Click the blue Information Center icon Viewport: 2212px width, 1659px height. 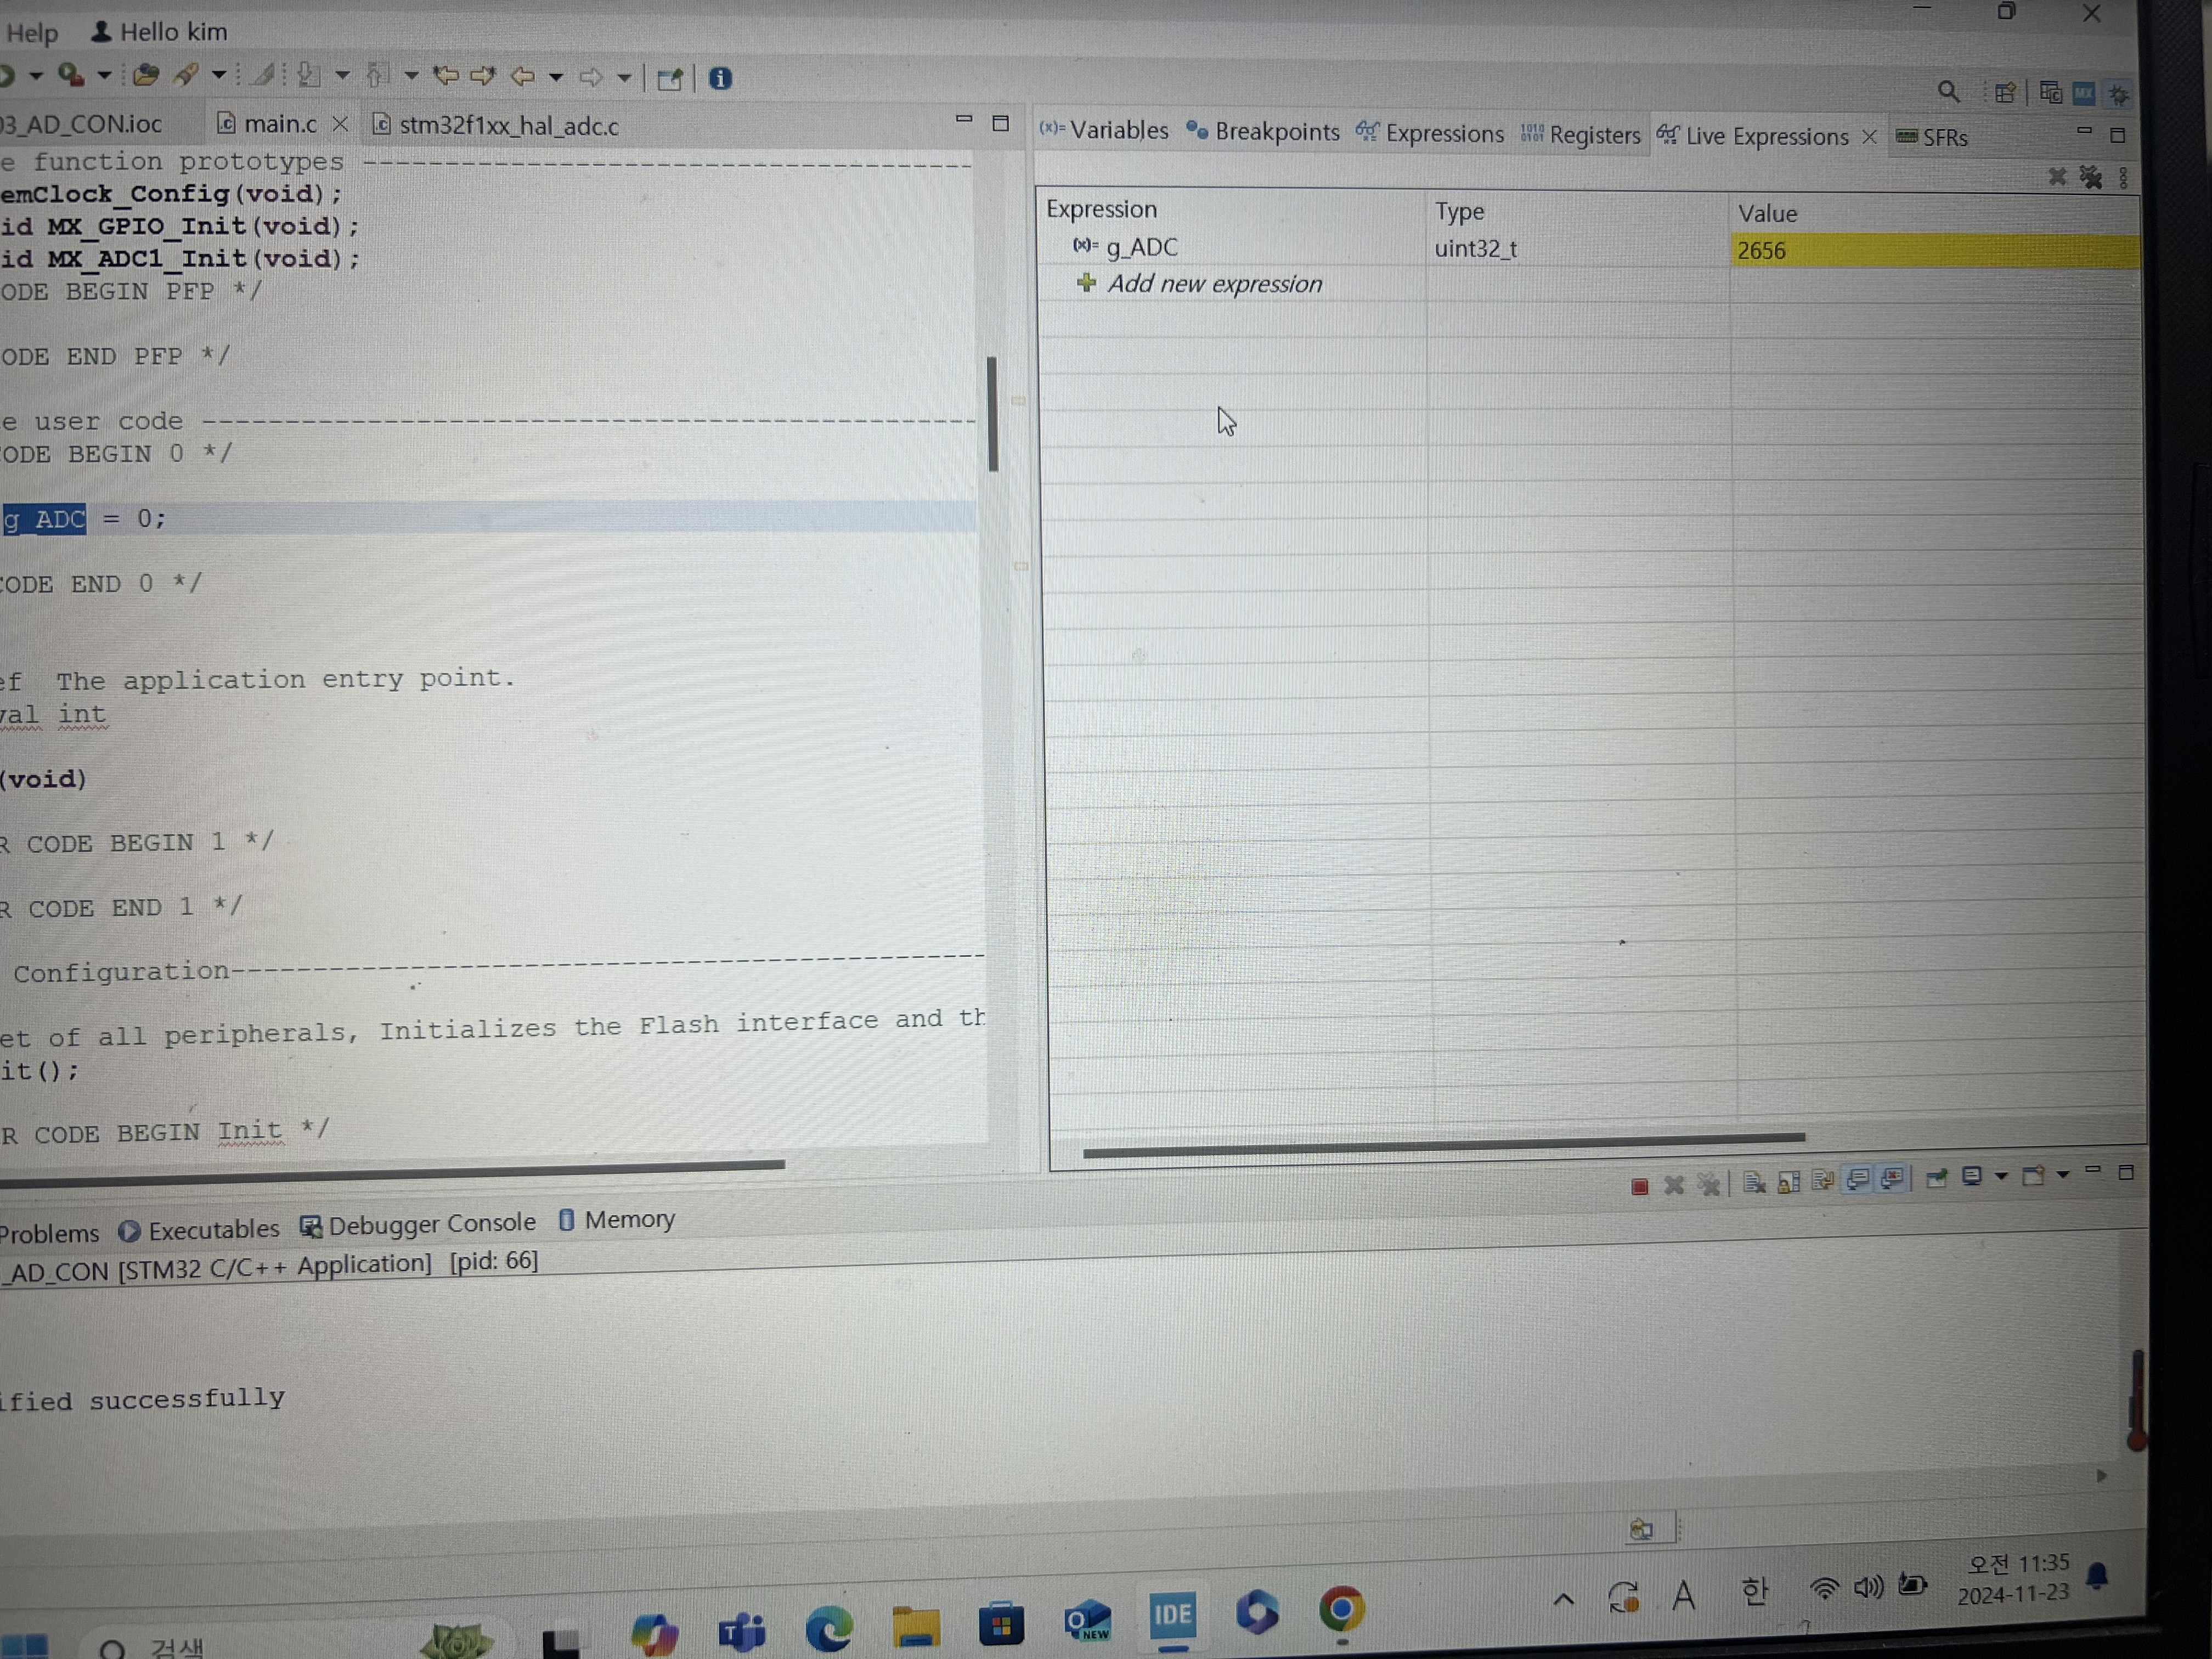(x=720, y=78)
